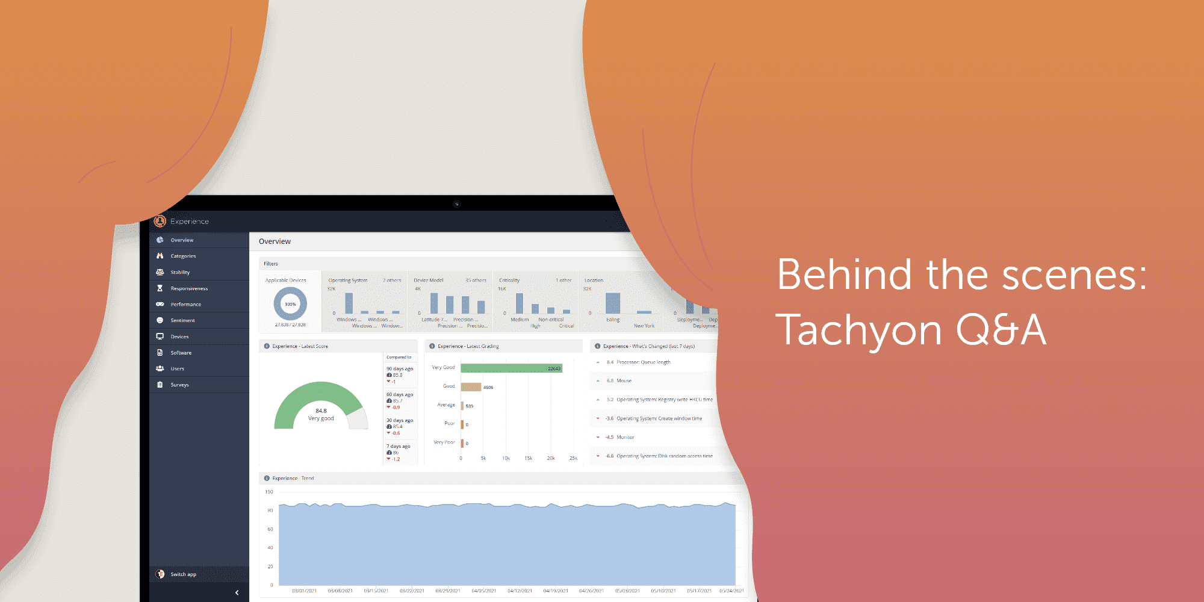1204x602 pixels.
Task: Click 'Processor: Queue length' change row
Action: [x=653, y=362]
